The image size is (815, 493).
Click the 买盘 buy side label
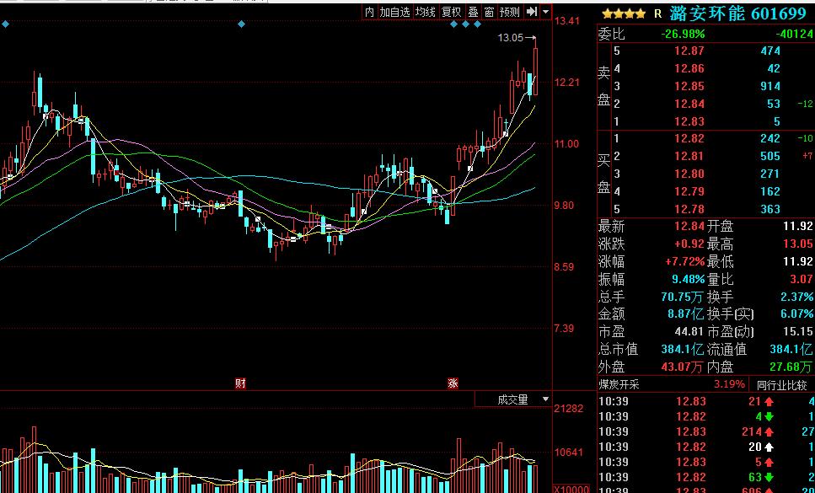[x=604, y=174]
